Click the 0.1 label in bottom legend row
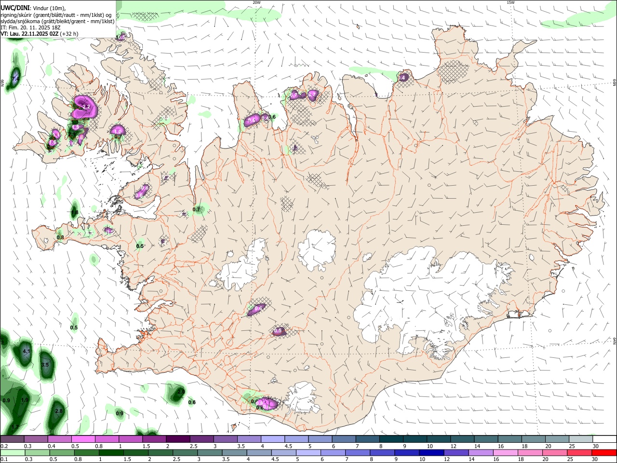 point(4,460)
